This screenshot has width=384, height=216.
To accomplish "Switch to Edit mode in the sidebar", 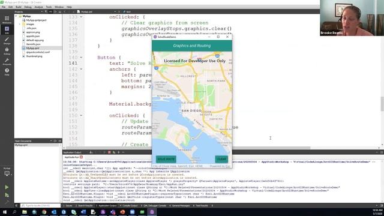I will (7, 30).
